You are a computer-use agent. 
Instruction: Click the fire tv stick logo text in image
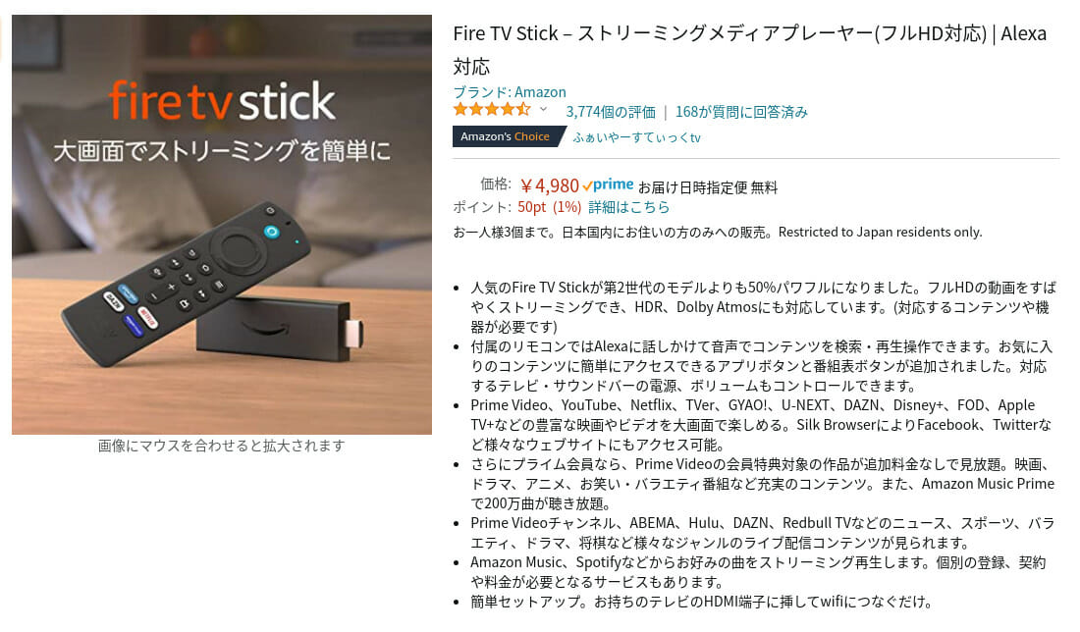[222, 101]
